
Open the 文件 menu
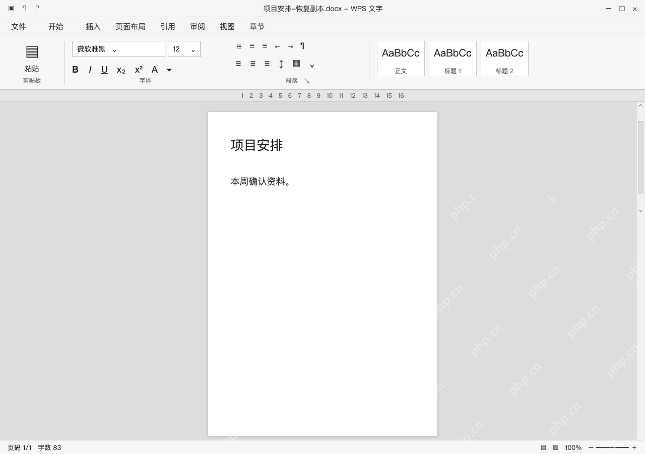(19, 27)
